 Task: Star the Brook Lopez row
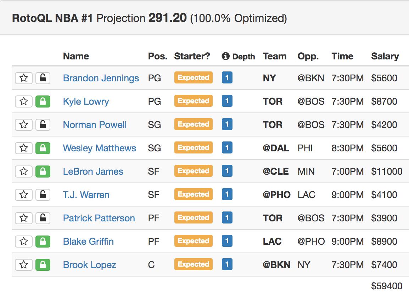pos(24,265)
